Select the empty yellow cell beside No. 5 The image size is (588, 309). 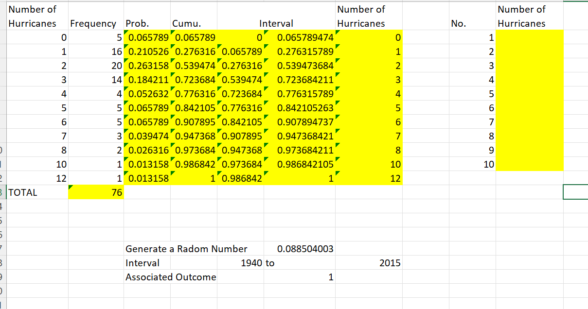[x=530, y=94]
